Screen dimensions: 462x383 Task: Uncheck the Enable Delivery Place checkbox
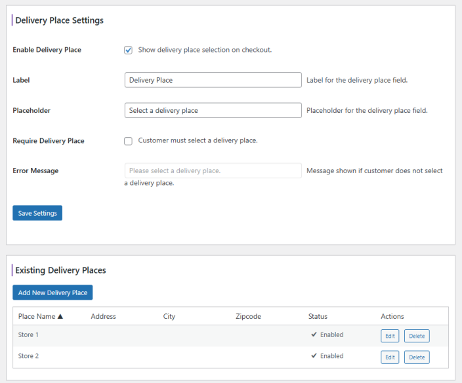coord(129,50)
